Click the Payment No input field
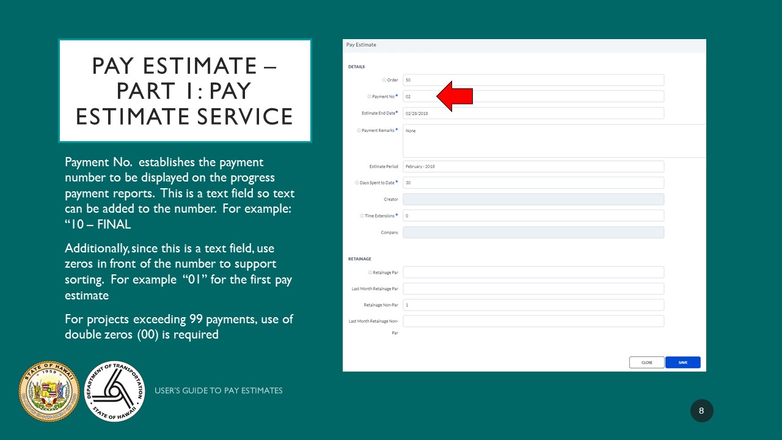 [533, 97]
